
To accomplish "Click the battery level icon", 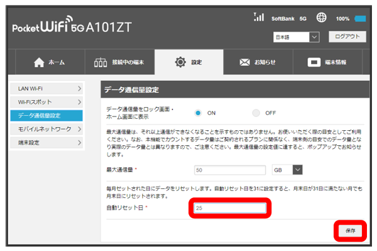I will tap(361, 19).
